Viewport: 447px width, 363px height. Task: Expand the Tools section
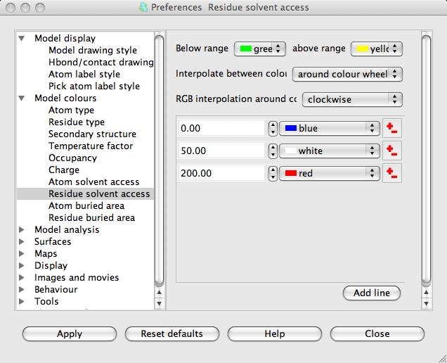(22, 302)
